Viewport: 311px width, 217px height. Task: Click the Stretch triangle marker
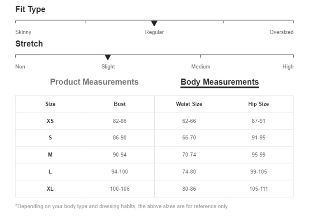[x=108, y=57]
